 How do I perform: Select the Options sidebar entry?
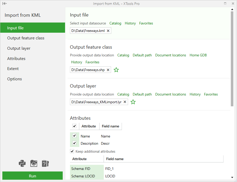[x=14, y=79]
